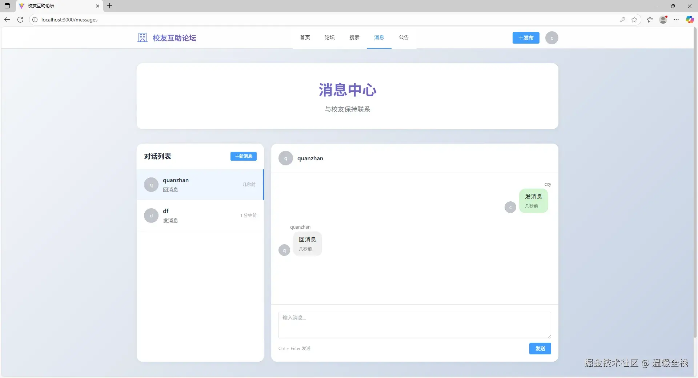Bookmark this page with star icon
This screenshot has width=698, height=378.
(634, 20)
